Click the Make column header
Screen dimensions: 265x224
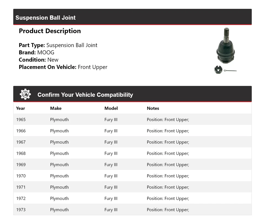(x=56, y=108)
